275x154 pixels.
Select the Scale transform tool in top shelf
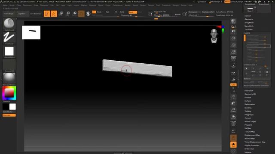click(x=68, y=14)
